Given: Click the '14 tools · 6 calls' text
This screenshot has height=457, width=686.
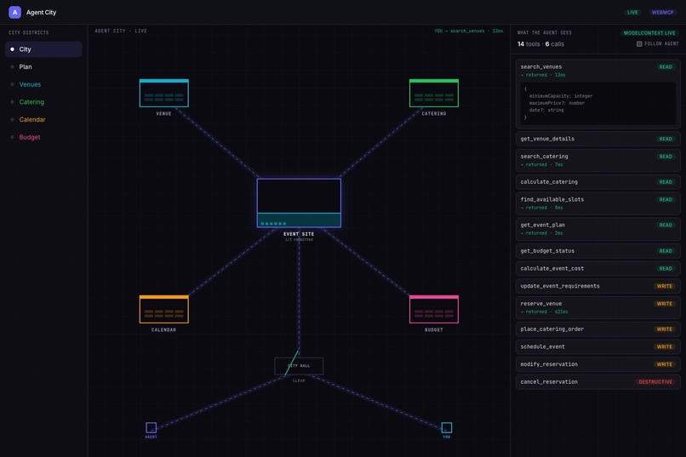Looking at the screenshot, I should coord(540,44).
